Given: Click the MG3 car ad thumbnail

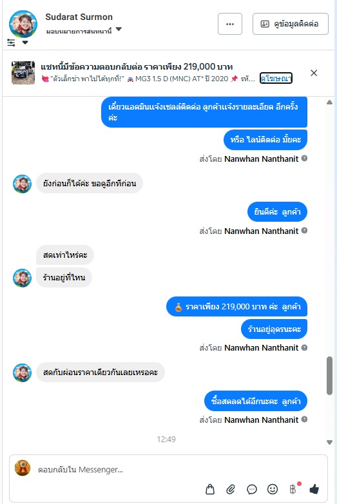Looking at the screenshot, I should point(23,73).
